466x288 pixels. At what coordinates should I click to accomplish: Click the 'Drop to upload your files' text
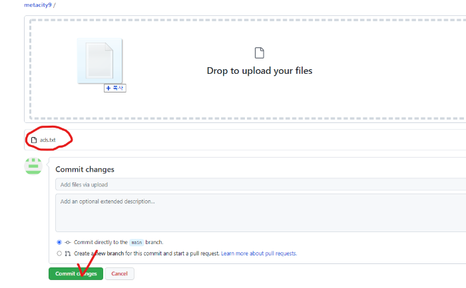click(x=259, y=71)
